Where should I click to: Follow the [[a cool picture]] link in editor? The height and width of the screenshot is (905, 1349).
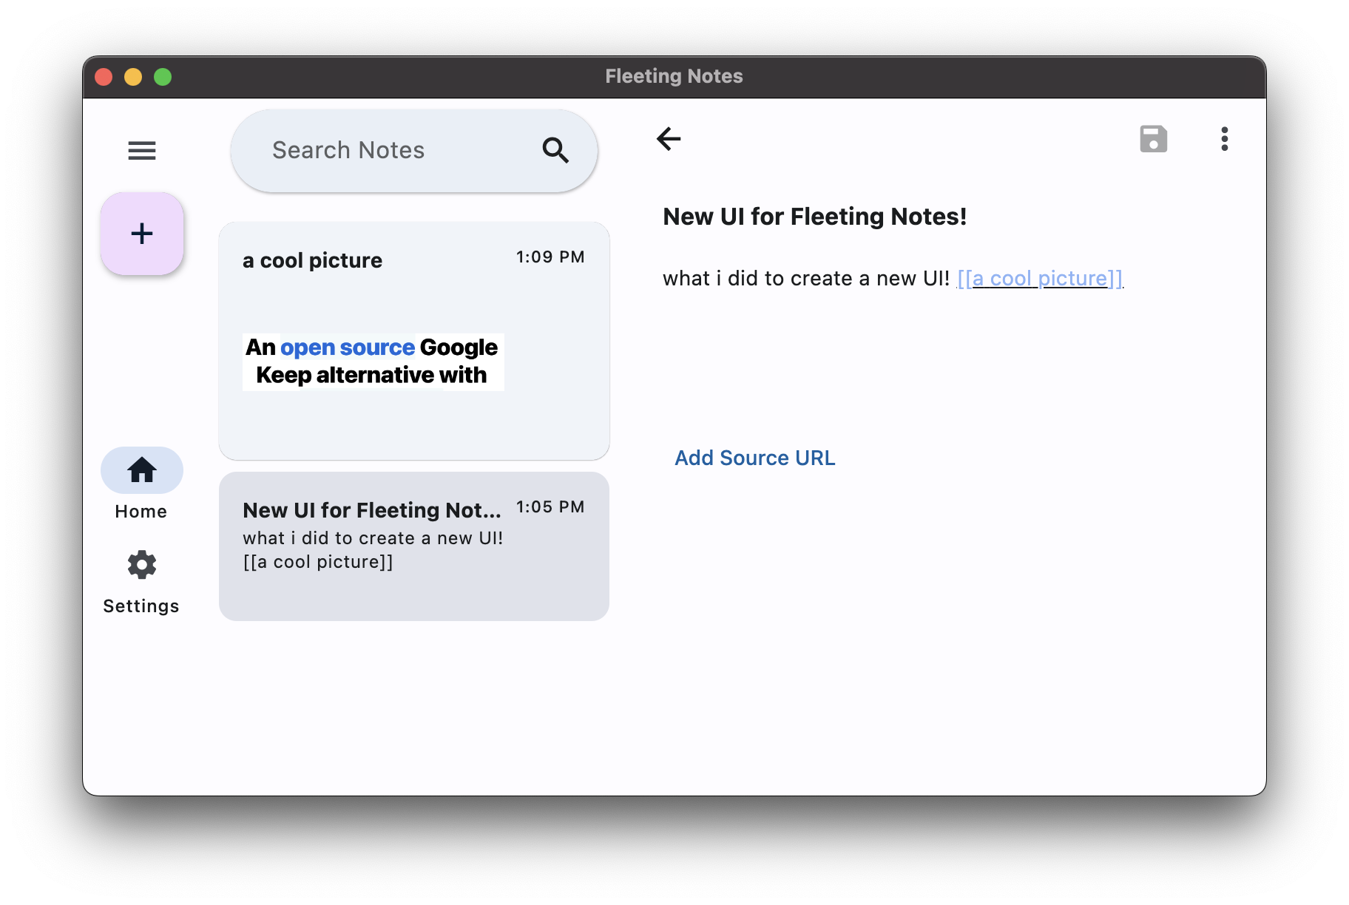coord(1039,279)
